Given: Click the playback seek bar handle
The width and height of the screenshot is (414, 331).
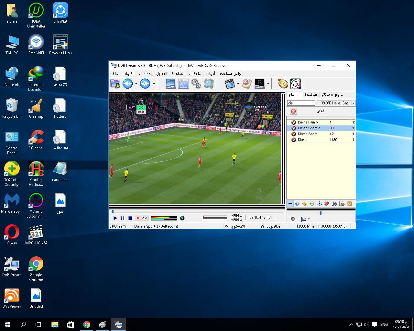Looking at the screenshot, I should pos(113,212).
